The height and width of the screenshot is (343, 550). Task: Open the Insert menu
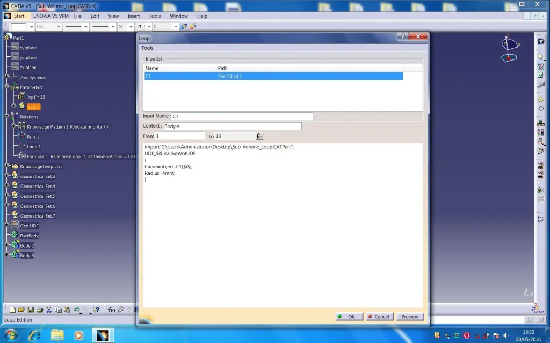(134, 16)
